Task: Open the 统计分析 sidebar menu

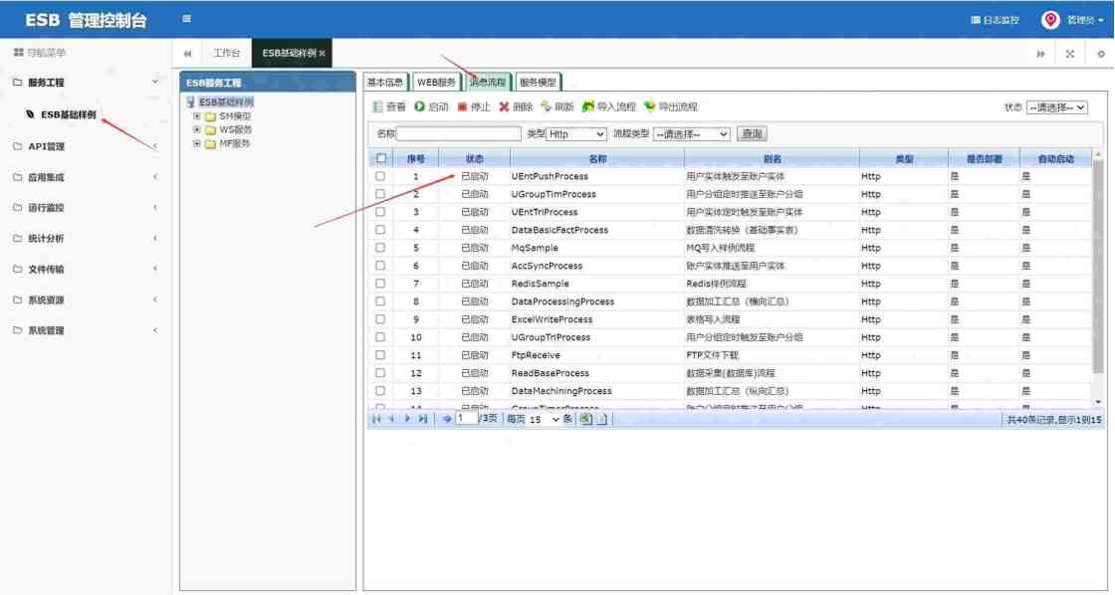Action: 86,238
